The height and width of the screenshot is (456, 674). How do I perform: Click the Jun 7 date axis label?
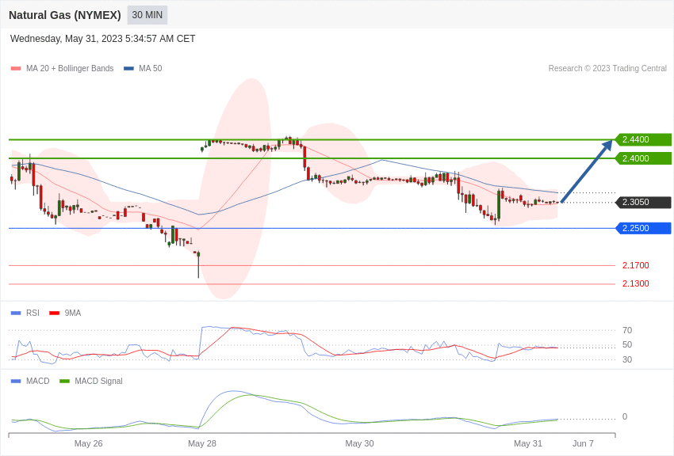583,443
